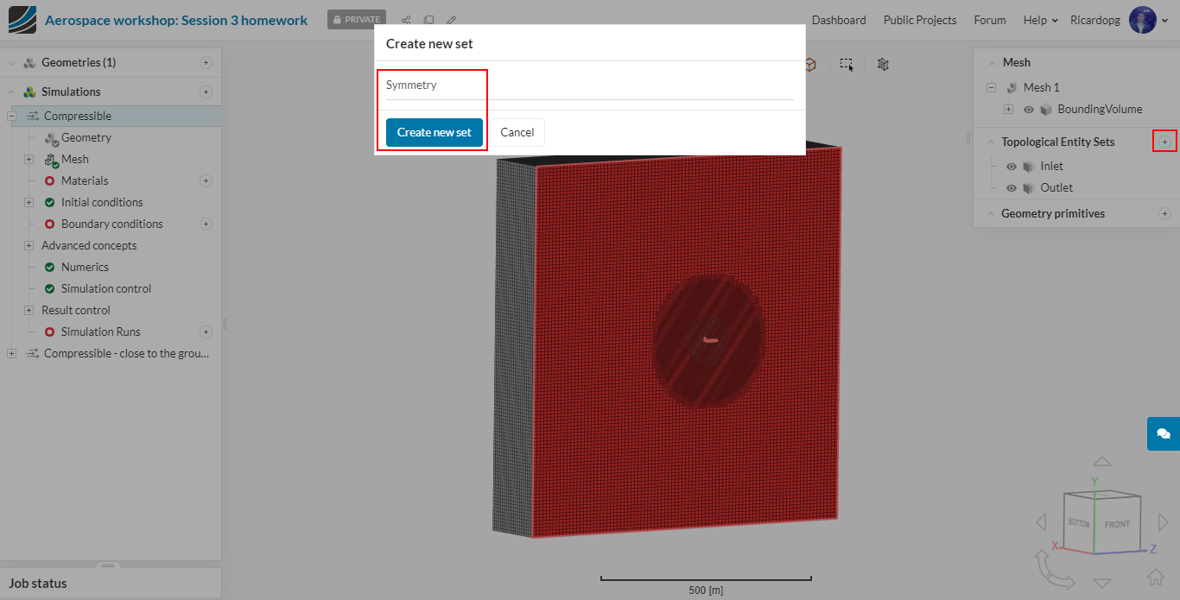Screen dimensions: 1180x600
Task: Open Public Projects page
Action: click(x=920, y=20)
